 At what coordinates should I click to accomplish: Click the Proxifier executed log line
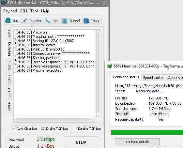point(38,70)
